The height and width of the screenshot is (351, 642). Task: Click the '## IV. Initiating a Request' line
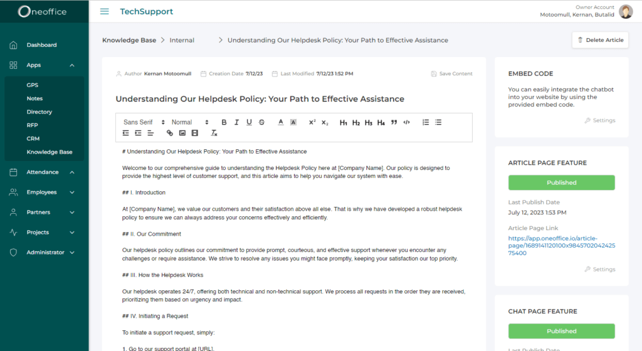[x=155, y=317]
